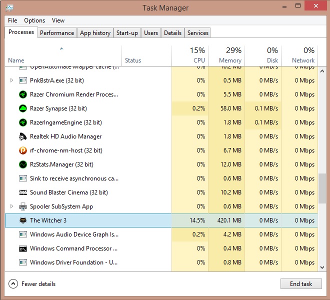Click the scrollbar up arrow
Image resolution: width=330 pixels, height=300 pixels.
pos(322,71)
